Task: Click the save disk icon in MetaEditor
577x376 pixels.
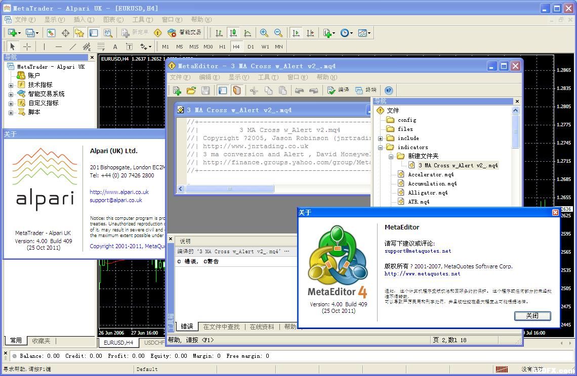Action: (x=205, y=90)
